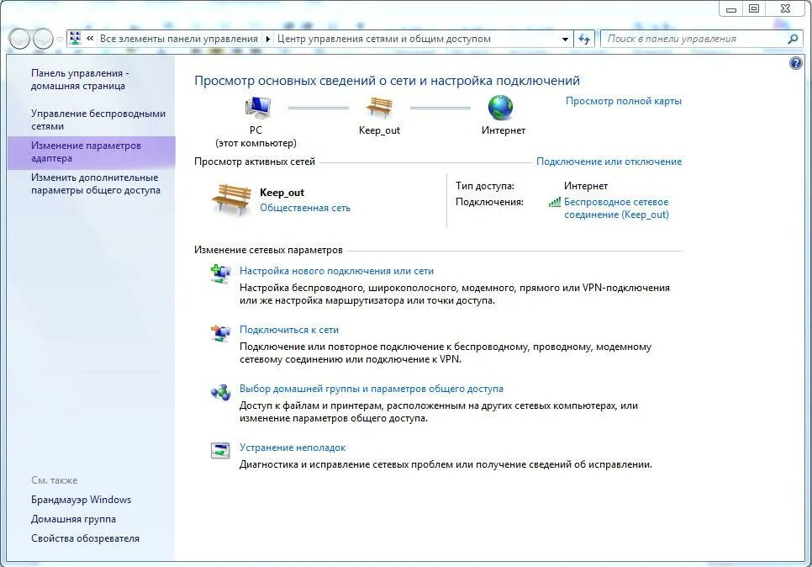The width and height of the screenshot is (812, 567).
Task: Expand the breadcrumb arrow after 'Все элементы панели управления'
Action: click(268, 39)
